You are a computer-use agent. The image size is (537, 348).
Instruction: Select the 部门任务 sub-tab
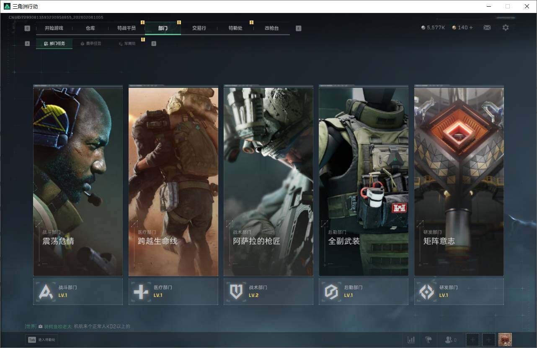(54, 43)
